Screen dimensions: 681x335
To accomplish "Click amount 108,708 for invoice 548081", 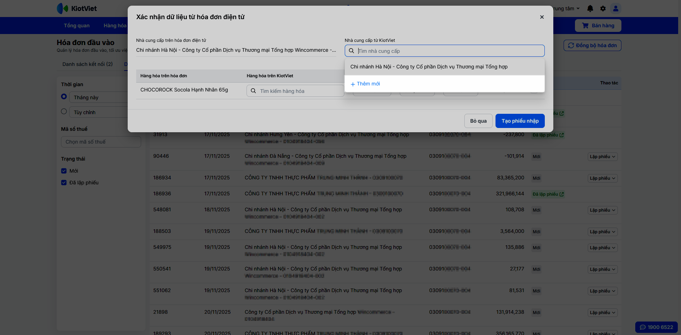I will [x=515, y=210].
